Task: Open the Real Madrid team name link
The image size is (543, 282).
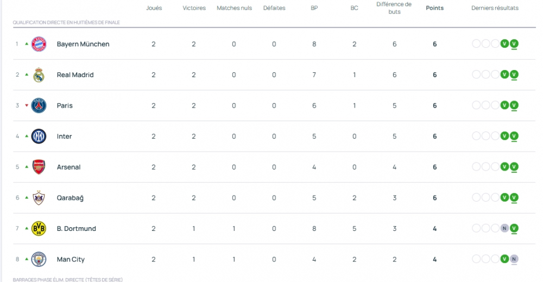Action: pos(75,75)
